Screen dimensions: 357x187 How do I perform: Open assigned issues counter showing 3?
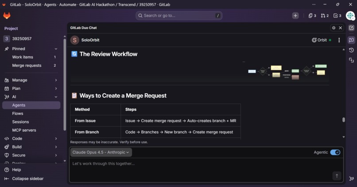[x=312, y=15]
